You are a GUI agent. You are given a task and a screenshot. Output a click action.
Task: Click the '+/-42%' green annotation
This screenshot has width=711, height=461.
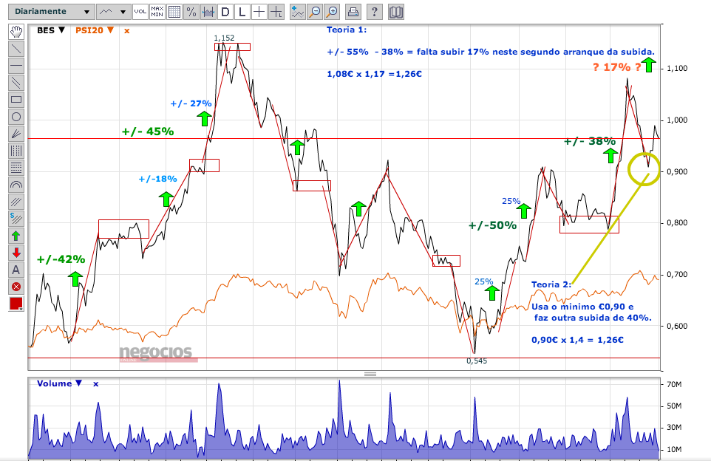click(x=61, y=259)
